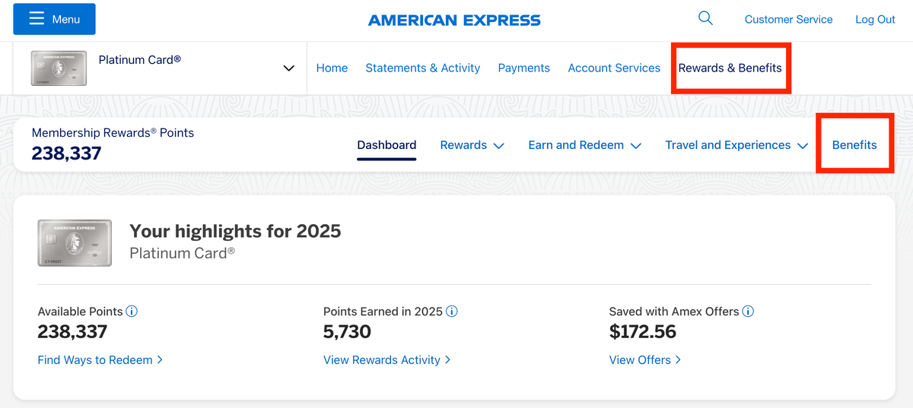
Task: Open info icon beside Points Earned in 2025
Action: click(452, 312)
